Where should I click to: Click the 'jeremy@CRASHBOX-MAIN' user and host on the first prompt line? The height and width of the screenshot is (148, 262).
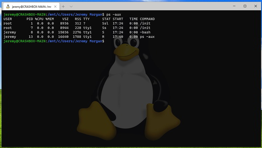[x=24, y=14]
